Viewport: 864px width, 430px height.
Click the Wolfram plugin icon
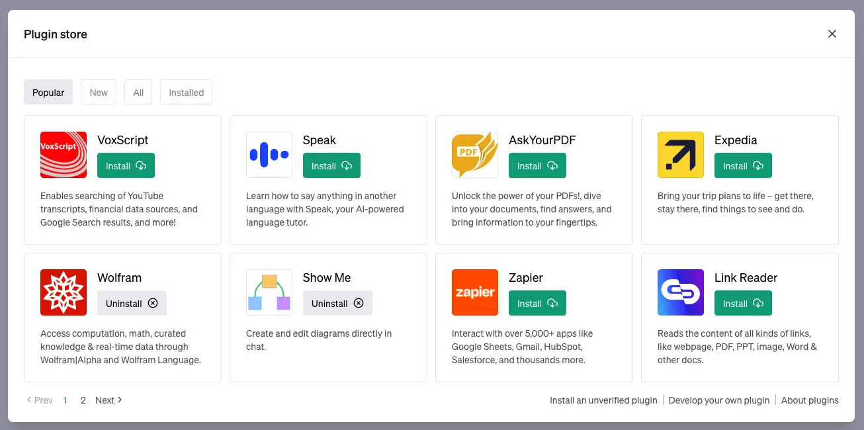(x=63, y=292)
